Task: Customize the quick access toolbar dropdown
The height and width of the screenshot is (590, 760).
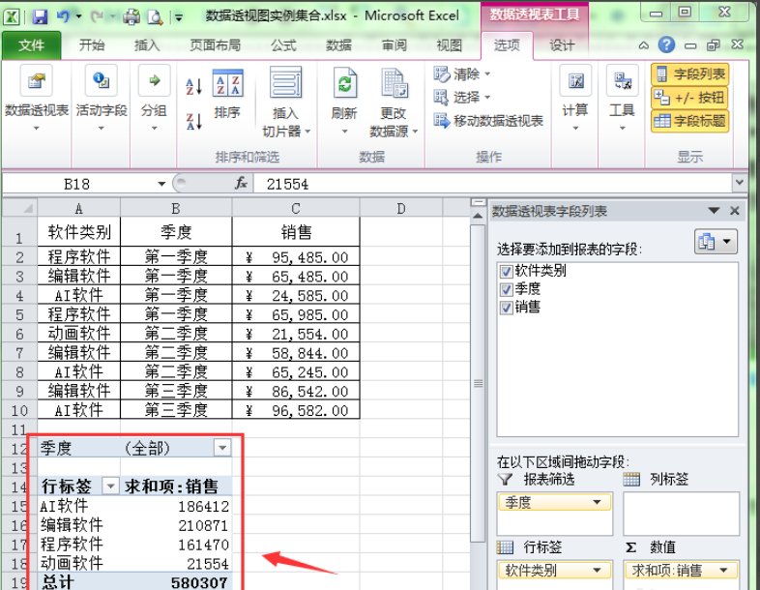Action: tap(179, 18)
